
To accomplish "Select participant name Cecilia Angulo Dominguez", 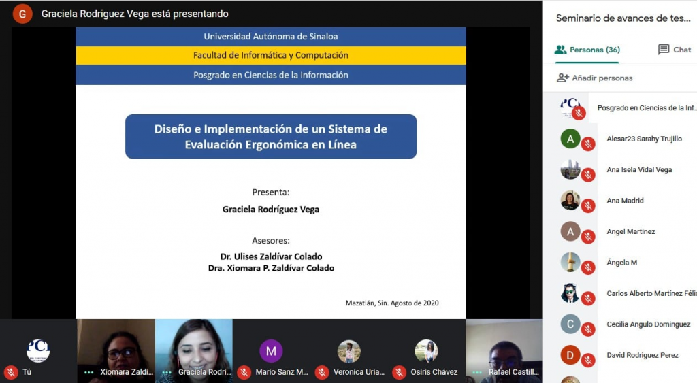I will point(649,324).
